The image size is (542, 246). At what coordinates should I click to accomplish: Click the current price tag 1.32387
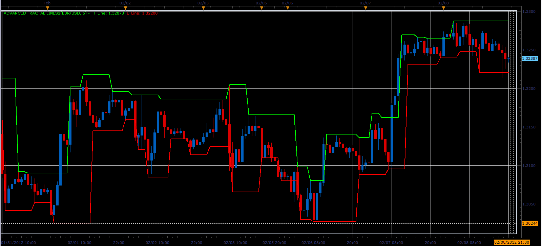tap(529, 58)
